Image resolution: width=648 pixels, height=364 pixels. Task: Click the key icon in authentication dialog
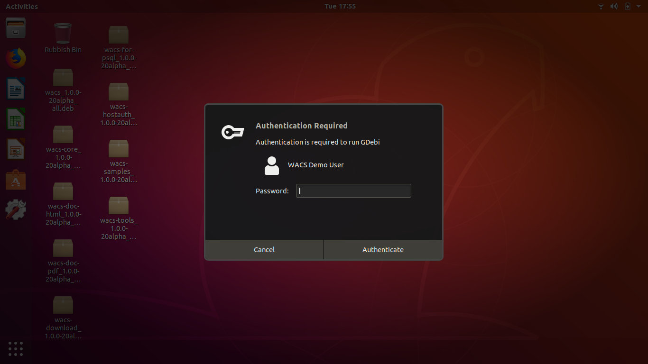(x=233, y=132)
